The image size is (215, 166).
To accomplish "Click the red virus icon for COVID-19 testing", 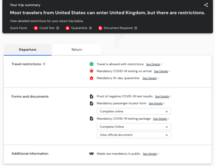I will coord(92,71).
